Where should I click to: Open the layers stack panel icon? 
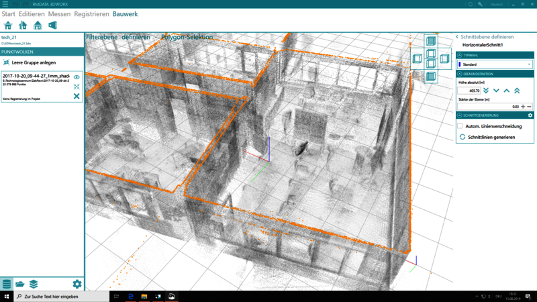pos(33,285)
